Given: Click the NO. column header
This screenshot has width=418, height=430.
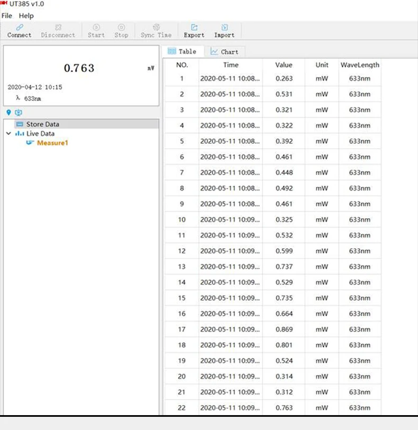Looking at the screenshot, I should click(182, 65).
